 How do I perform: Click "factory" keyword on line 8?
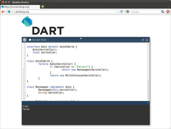pyautogui.click(x=43, y=64)
